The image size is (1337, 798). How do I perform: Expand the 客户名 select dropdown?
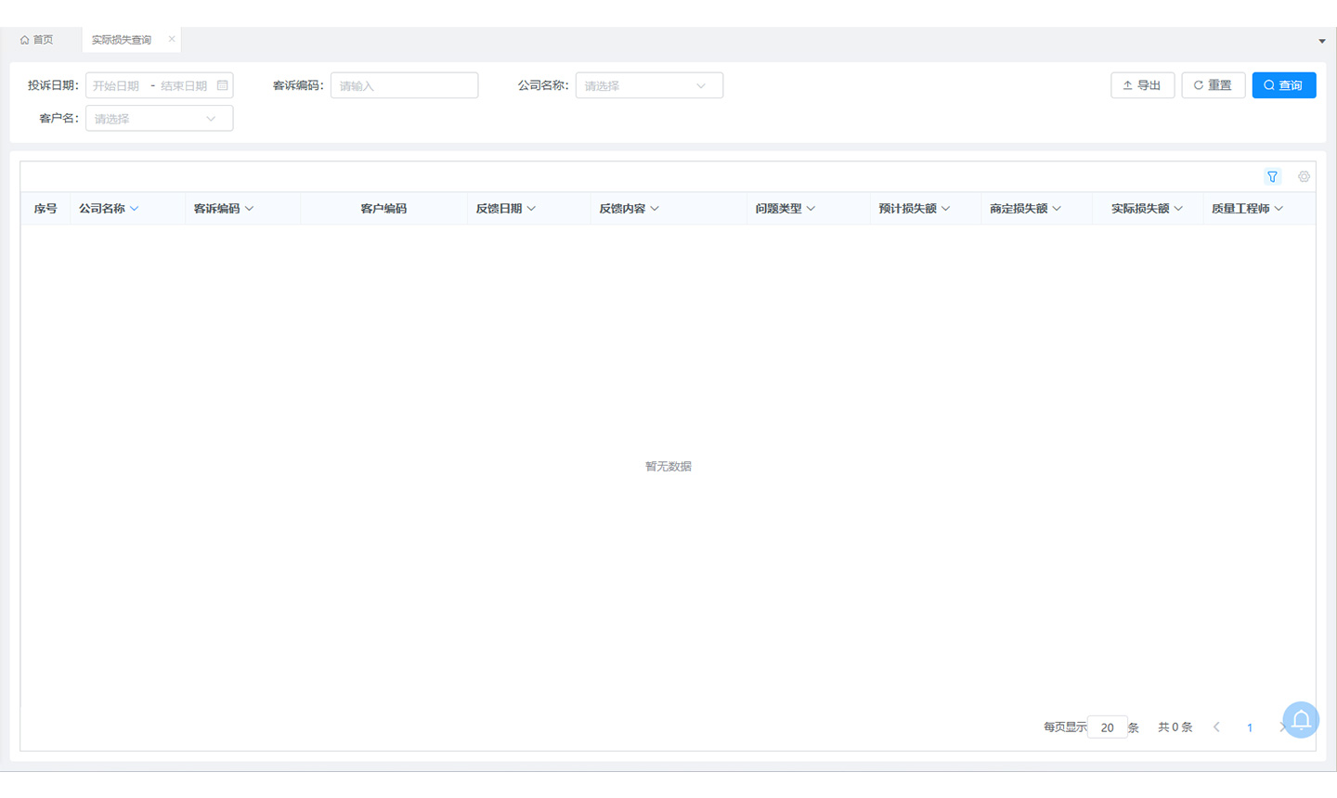coord(159,119)
